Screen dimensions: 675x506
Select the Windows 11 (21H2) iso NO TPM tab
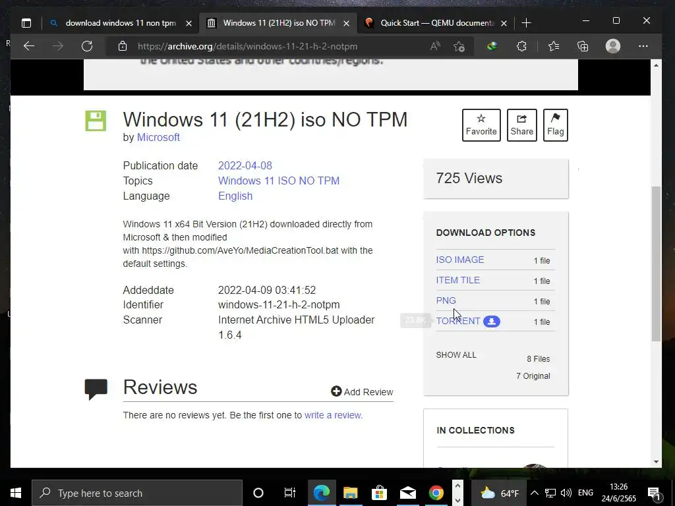click(x=279, y=23)
